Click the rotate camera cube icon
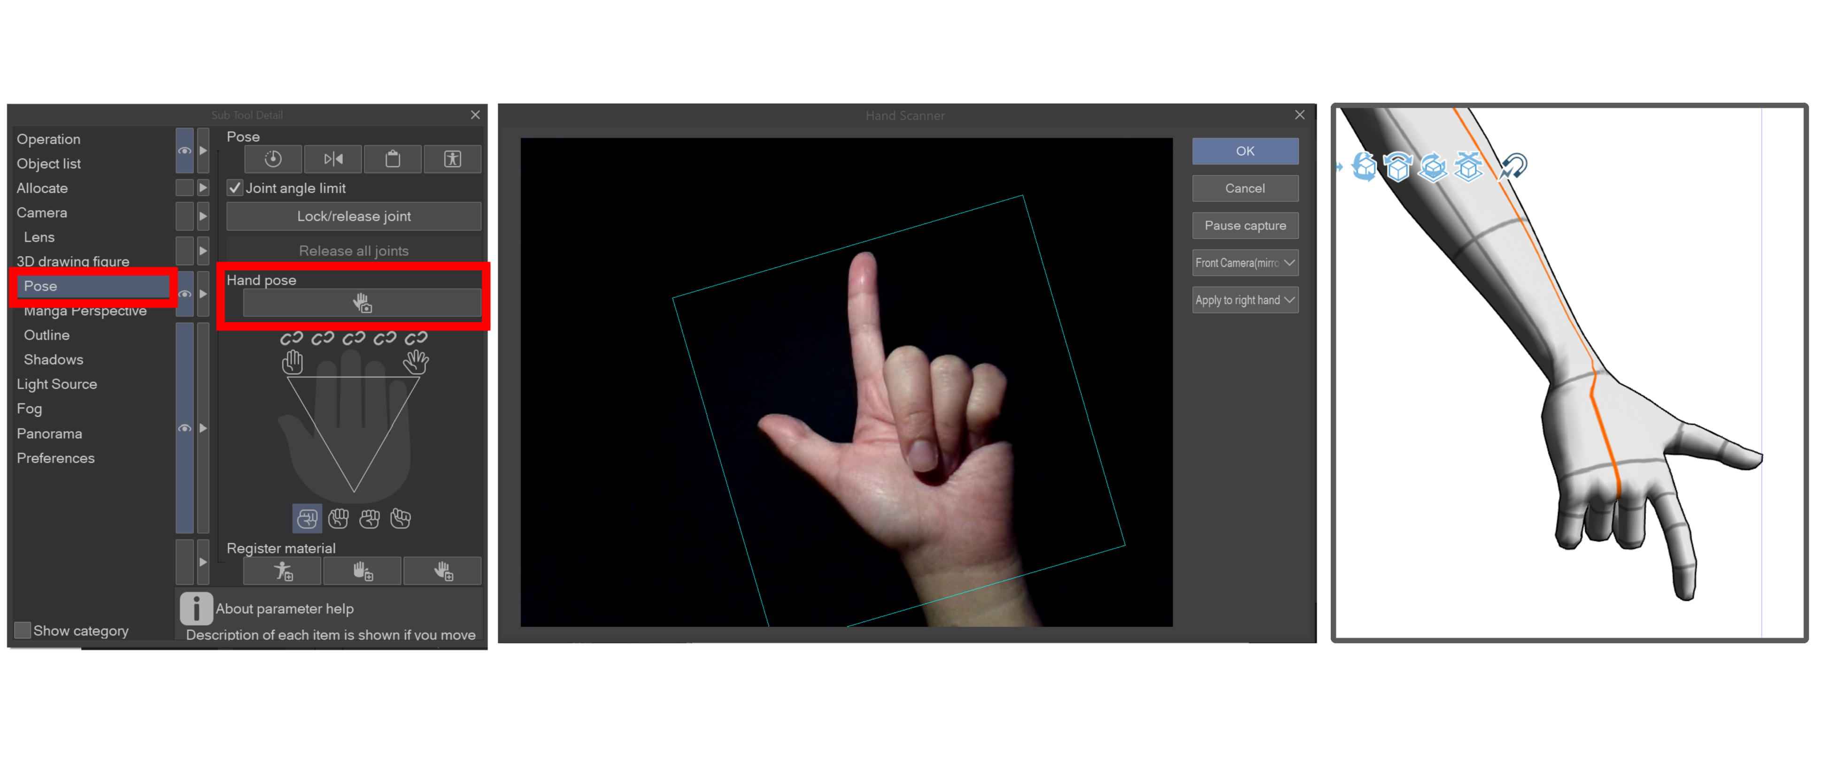This screenshot has width=1822, height=766. 1364,167
